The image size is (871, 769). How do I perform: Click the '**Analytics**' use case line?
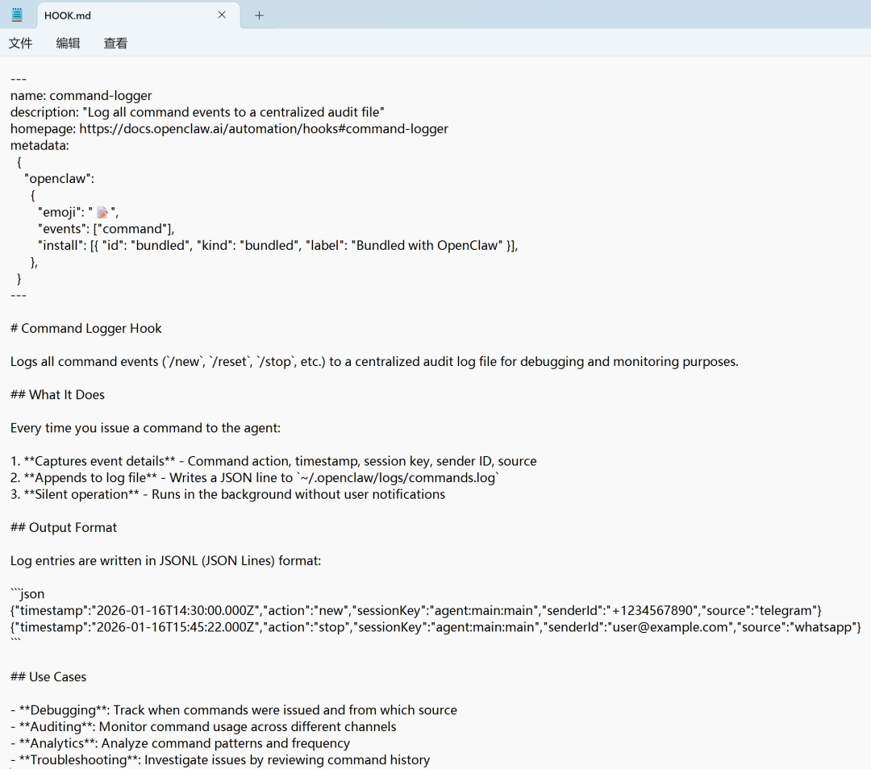180,743
